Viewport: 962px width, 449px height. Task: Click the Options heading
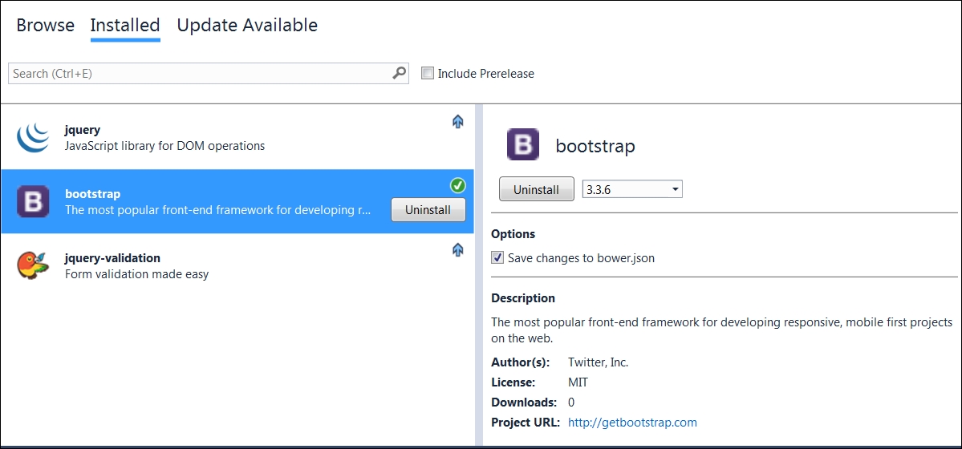tap(513, 233)
